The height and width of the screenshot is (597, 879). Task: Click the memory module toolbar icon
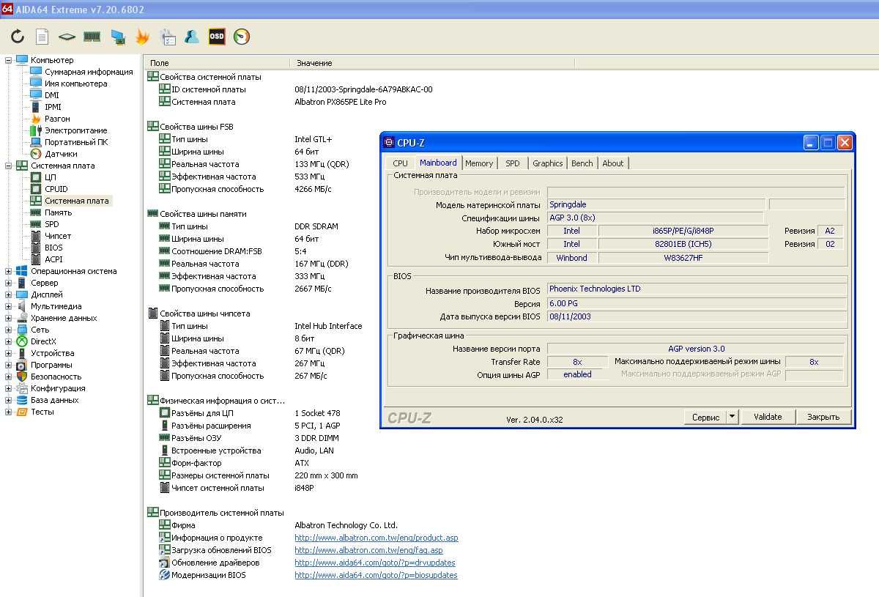[x=92, y=36]
